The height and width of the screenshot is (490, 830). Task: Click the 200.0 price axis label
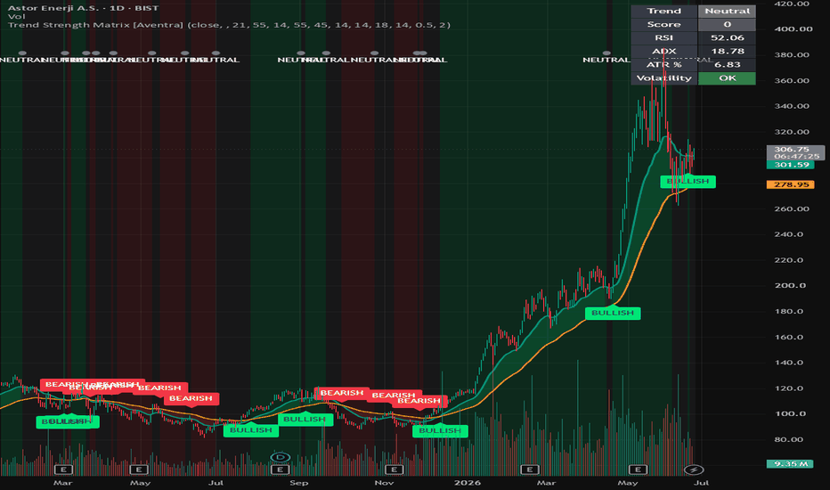click(x=790, y=285)
